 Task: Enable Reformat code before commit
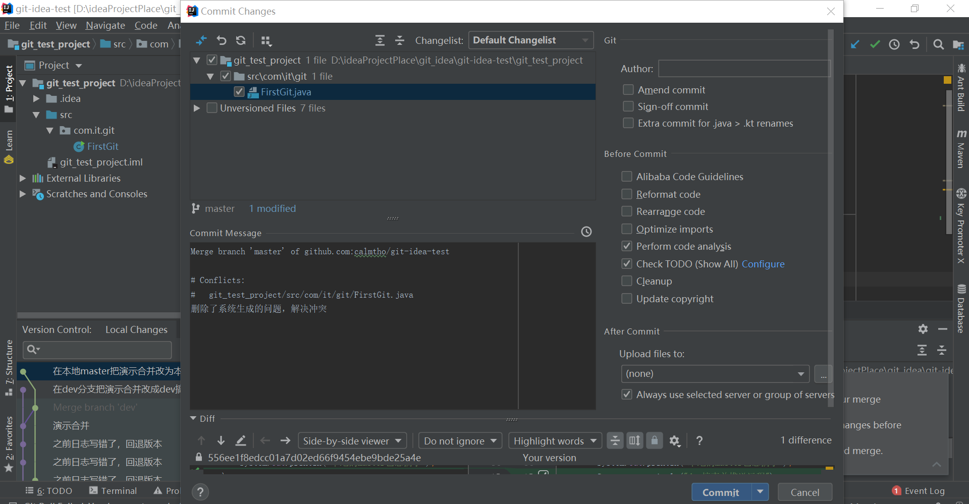click(x=627, y=194)
